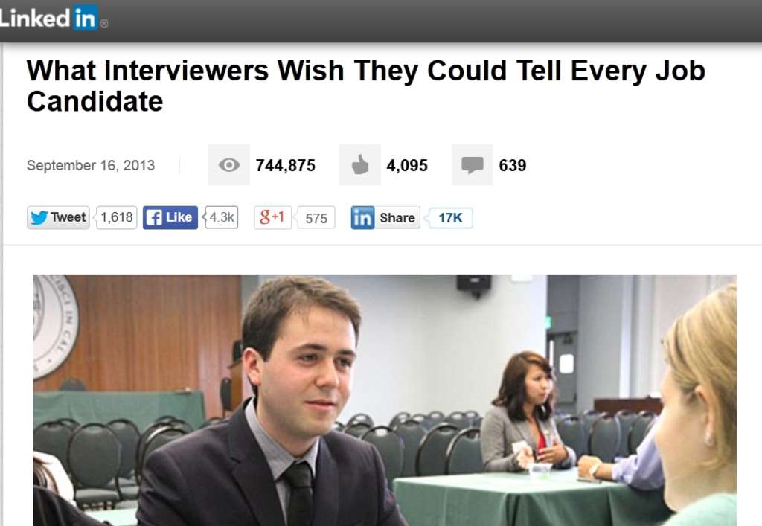Click the article headline text
Screen dimensions: 762x526
(366, 86)
